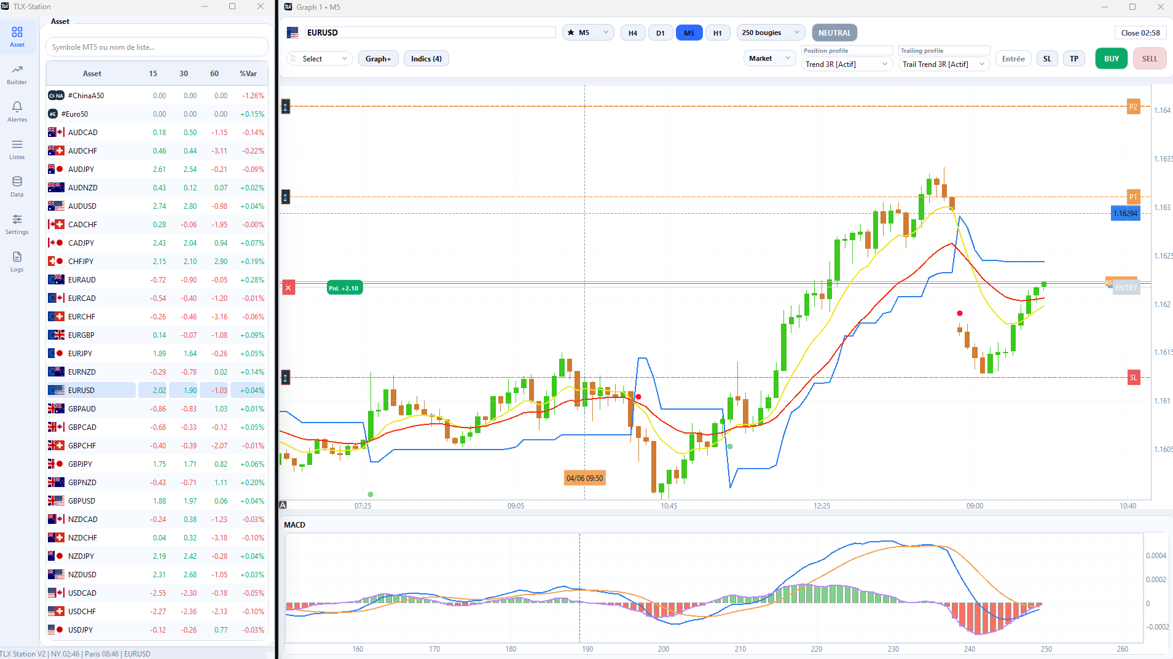Click the P1 orange price marker
1173x659 pixels.
pos(1133,197)
